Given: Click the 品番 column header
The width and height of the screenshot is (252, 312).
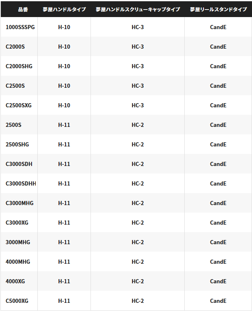Looking at the screenshot, I should click(x=23, y=9).
